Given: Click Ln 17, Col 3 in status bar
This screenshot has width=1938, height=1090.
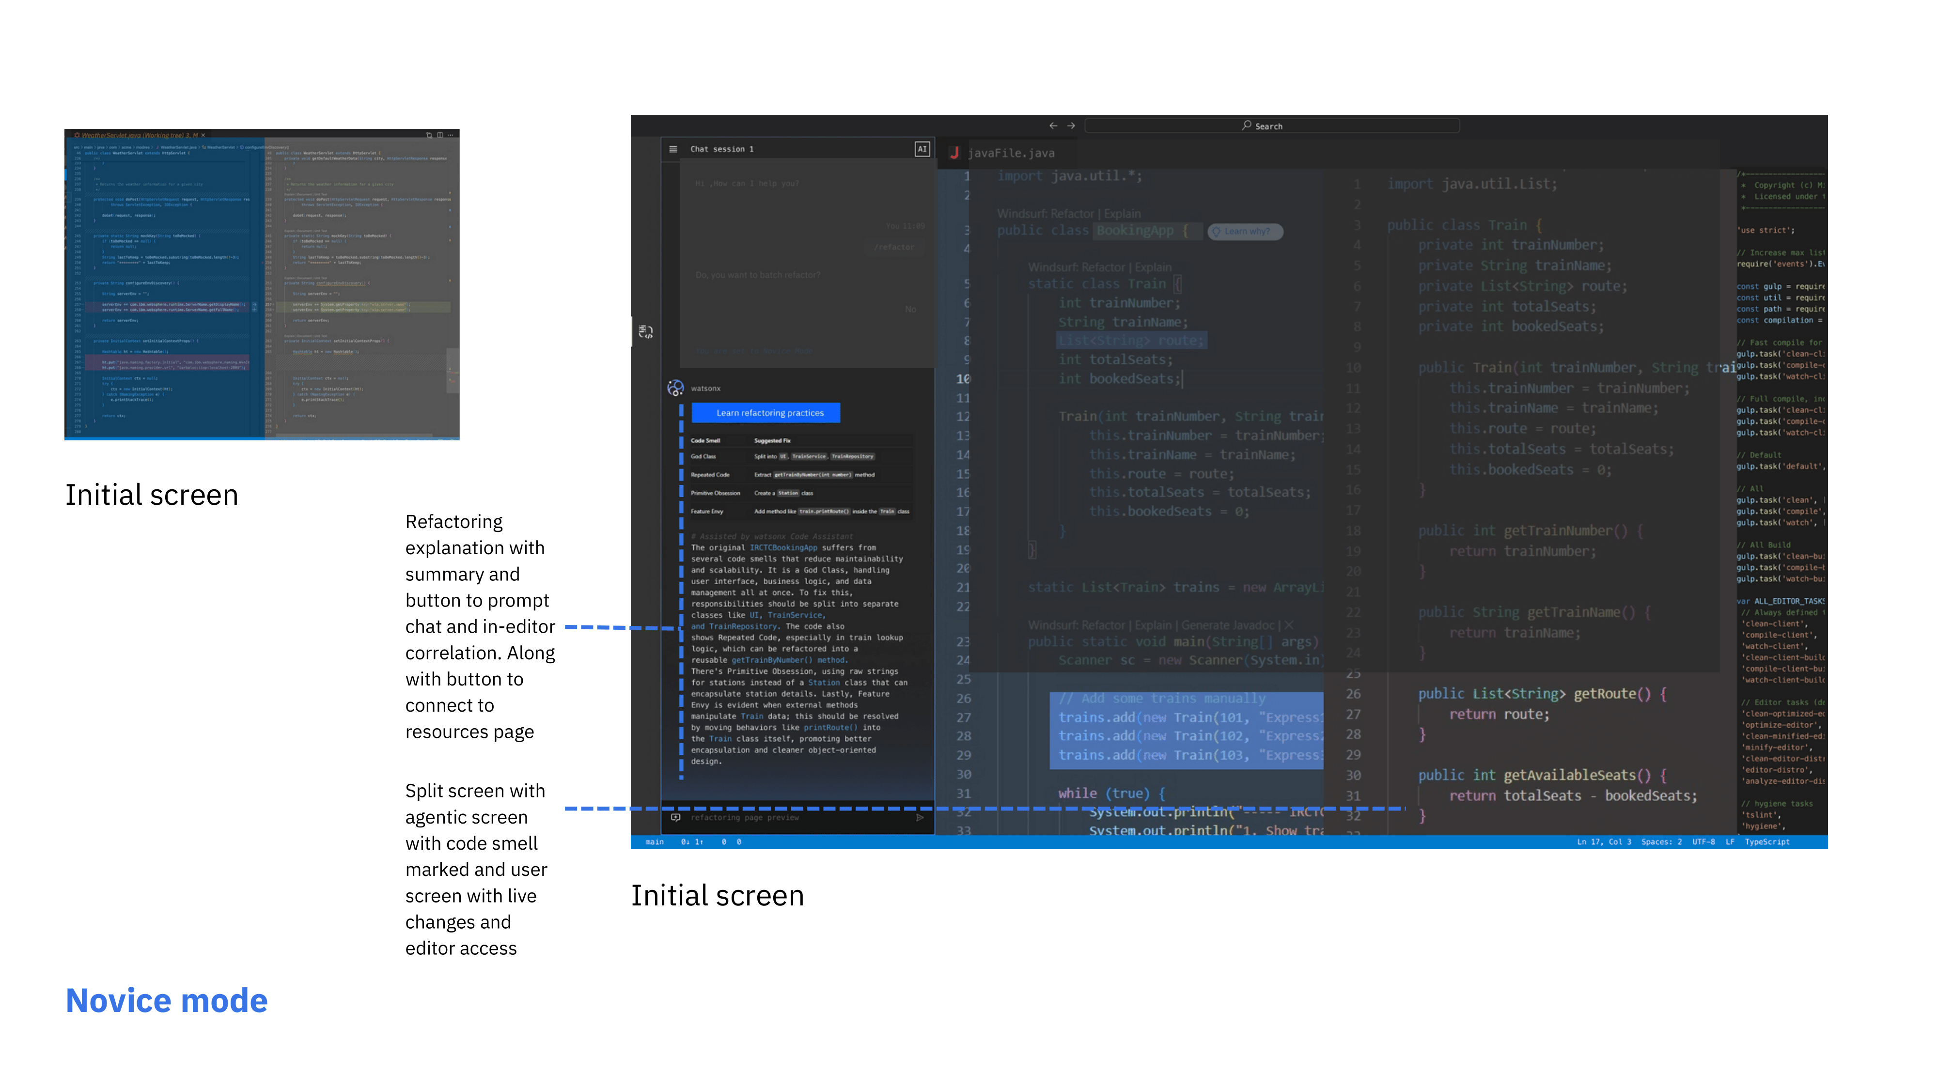Looking at the screenshot, I should click(1604, 842).
